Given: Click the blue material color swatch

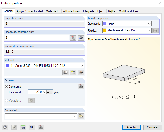Looking at the screenshot, I should (x=7, y=66).
